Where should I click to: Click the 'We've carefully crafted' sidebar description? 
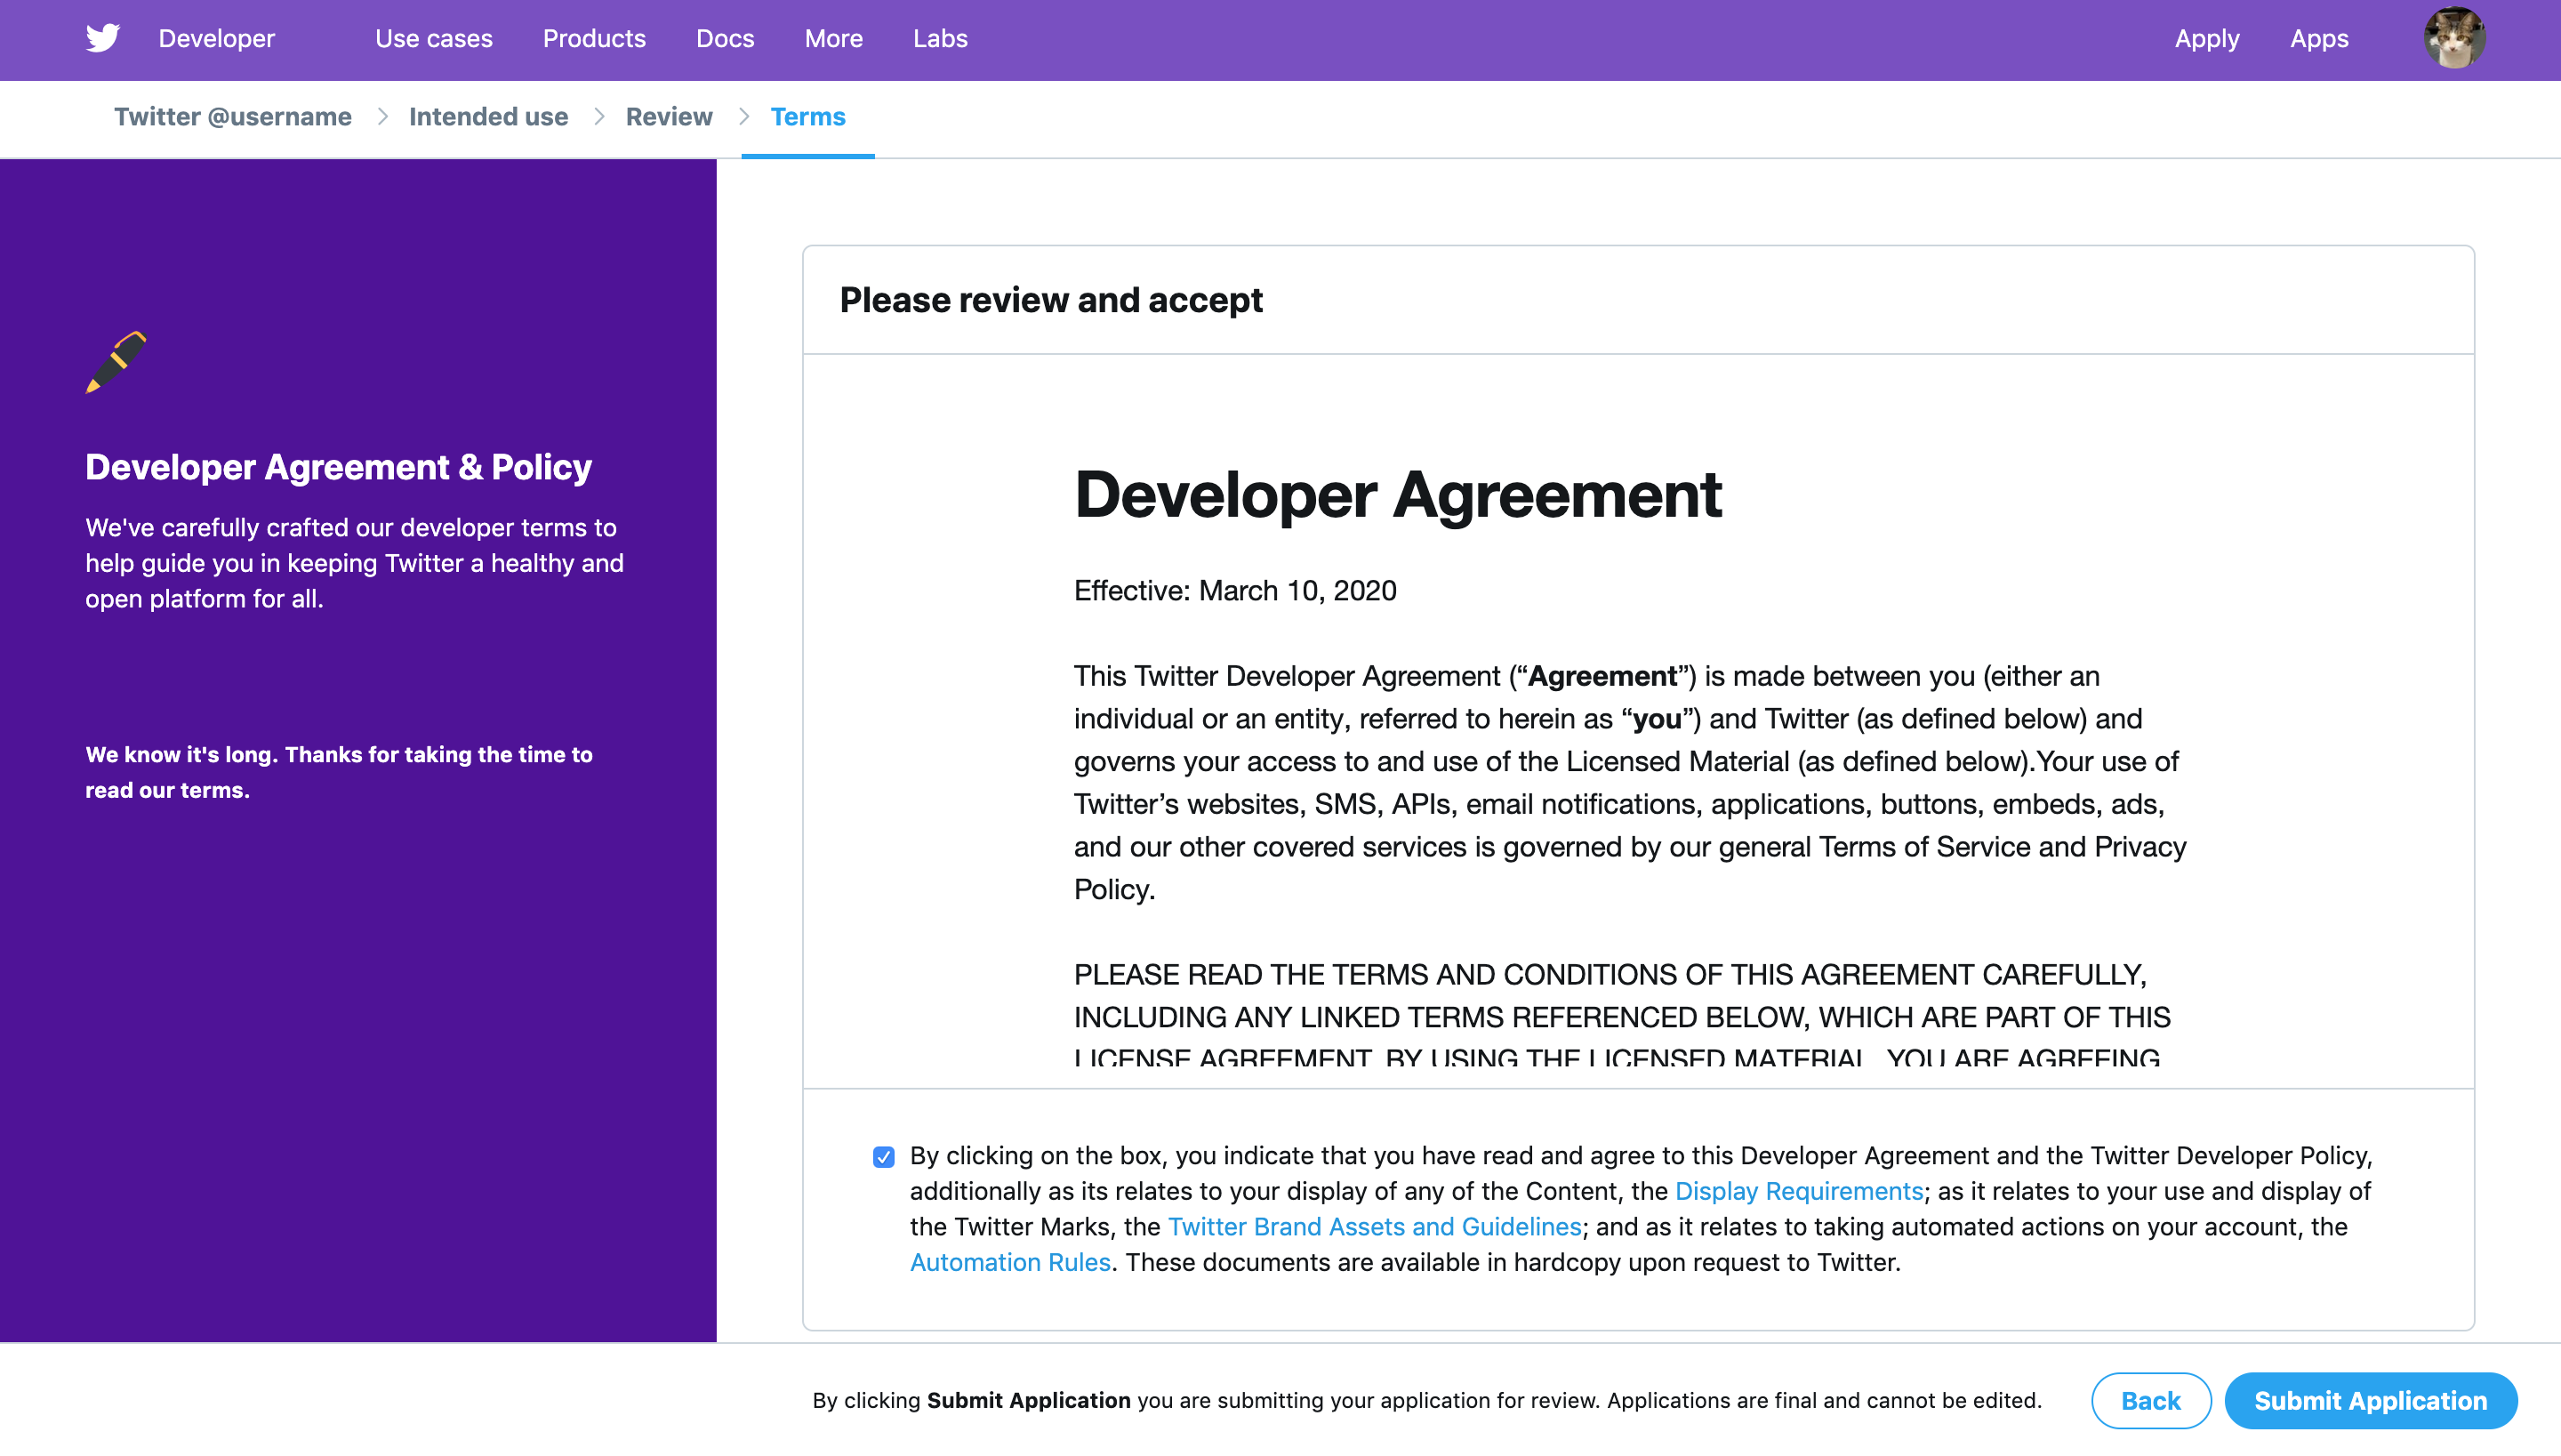(355, 563)
